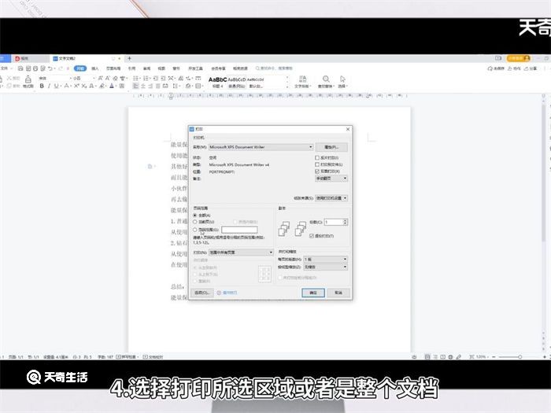The image size is (551, 413).
Task: Click the new tab plus icon
Action: pyautogui.click(x=129, y=58)
